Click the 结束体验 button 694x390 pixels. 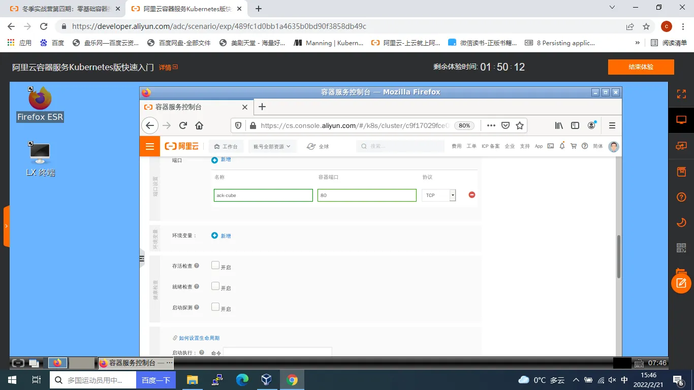pos(641,67)
